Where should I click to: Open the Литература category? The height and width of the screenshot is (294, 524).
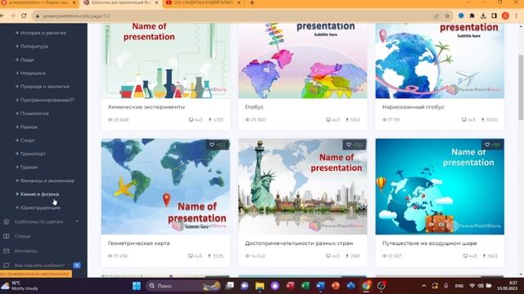(34, 47)
